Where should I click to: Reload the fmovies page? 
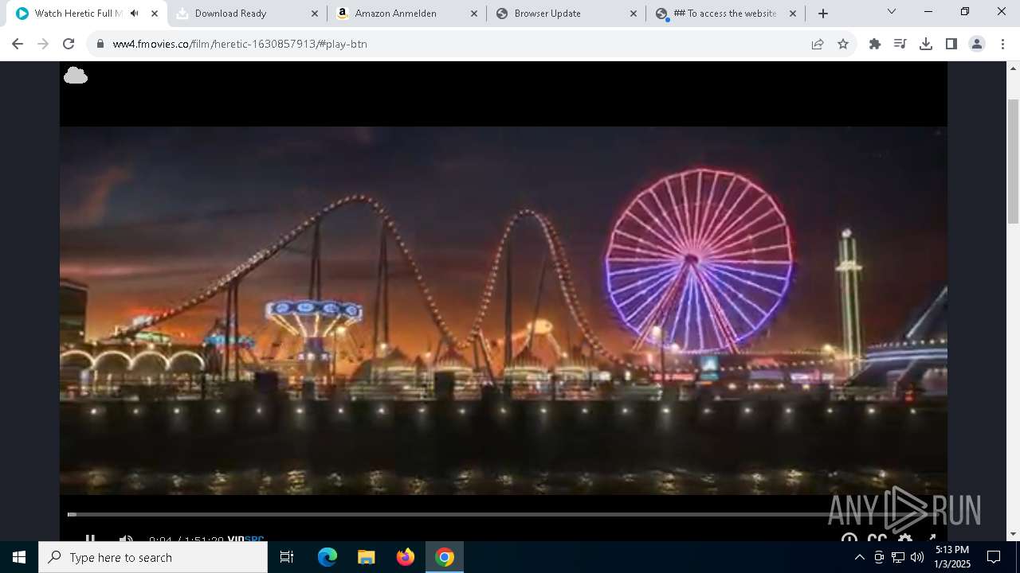click(x=69, y=44)
